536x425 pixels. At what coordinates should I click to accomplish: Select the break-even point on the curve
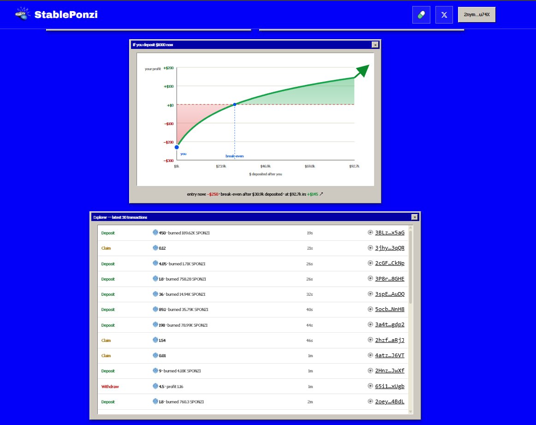pos(234,104)
